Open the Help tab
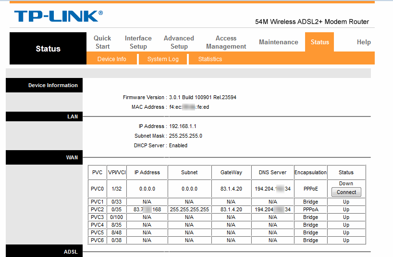393x257 pixels. coord(364,42)
